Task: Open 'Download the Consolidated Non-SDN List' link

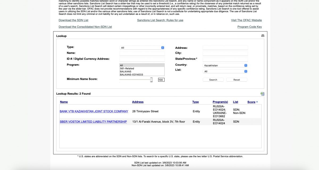Action: point(85,27)
